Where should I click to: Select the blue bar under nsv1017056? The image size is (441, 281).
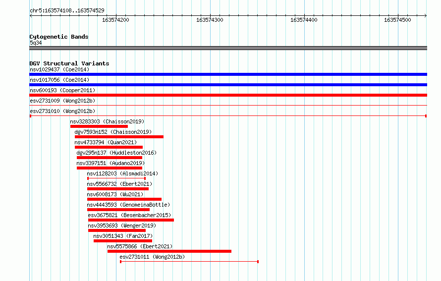click(x=228, y=85)
